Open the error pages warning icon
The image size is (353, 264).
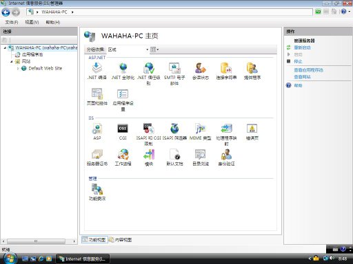pos(252,129)
